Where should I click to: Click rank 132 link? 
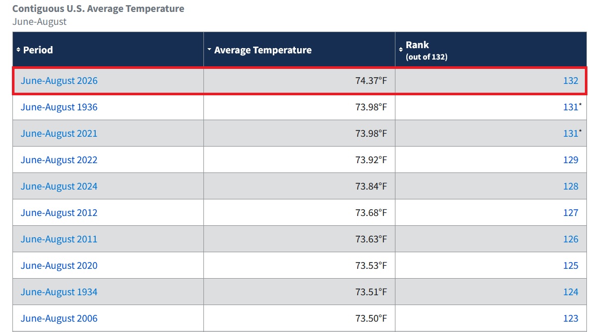(570, 80)
